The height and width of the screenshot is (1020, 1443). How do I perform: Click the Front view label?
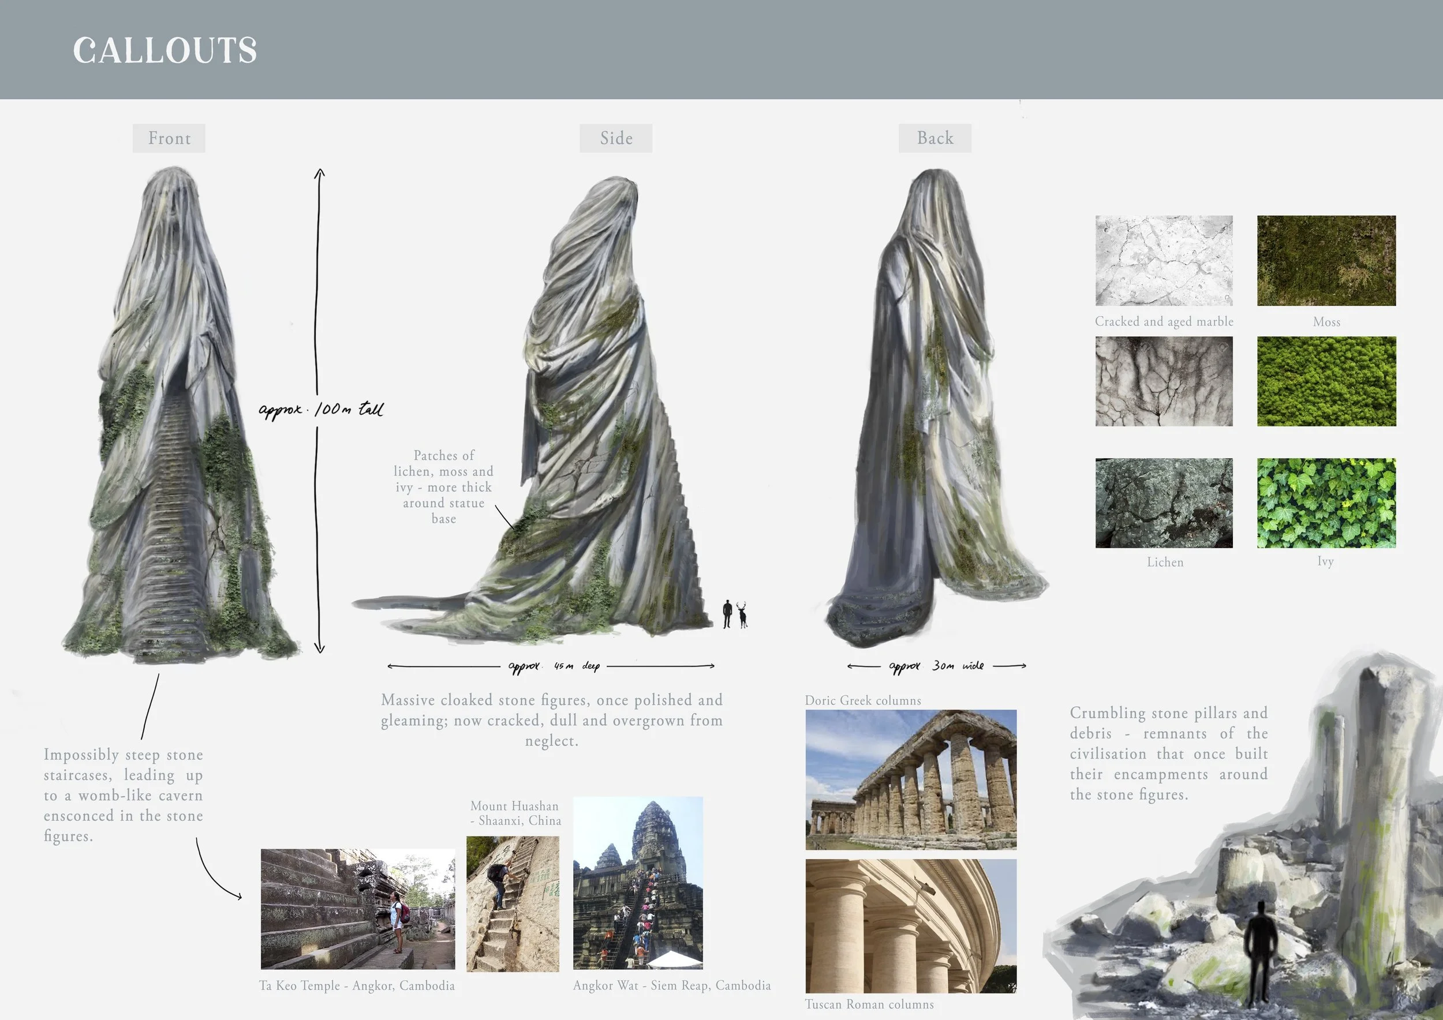[169, 138]
